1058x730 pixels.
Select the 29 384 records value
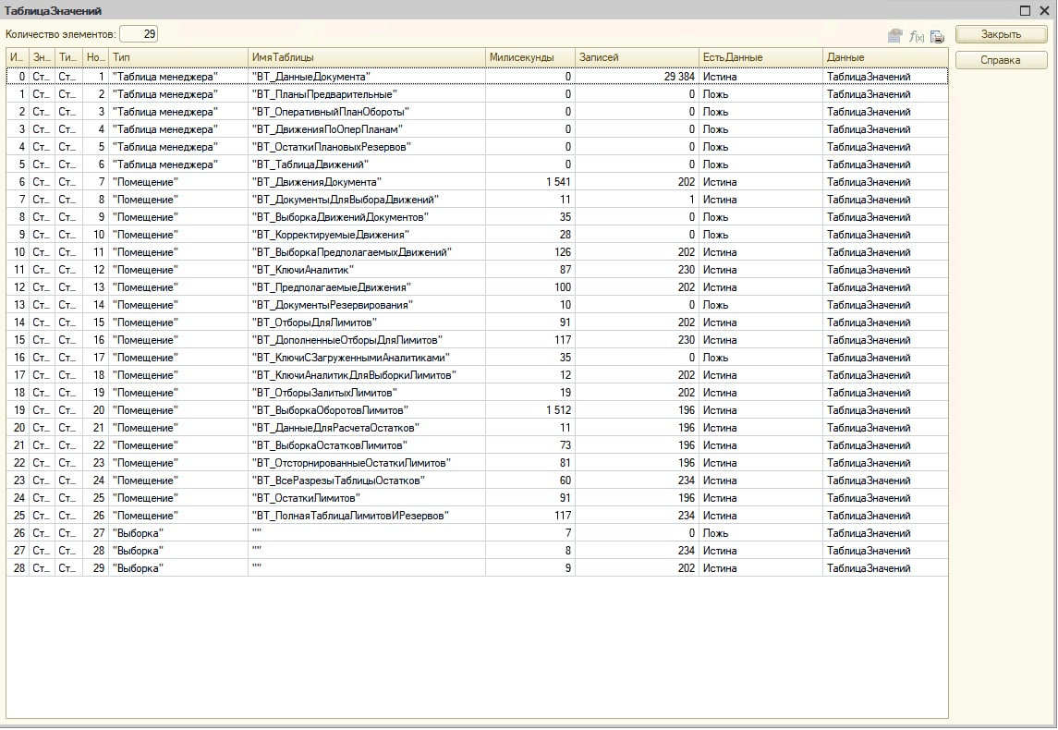pos(679,77)
